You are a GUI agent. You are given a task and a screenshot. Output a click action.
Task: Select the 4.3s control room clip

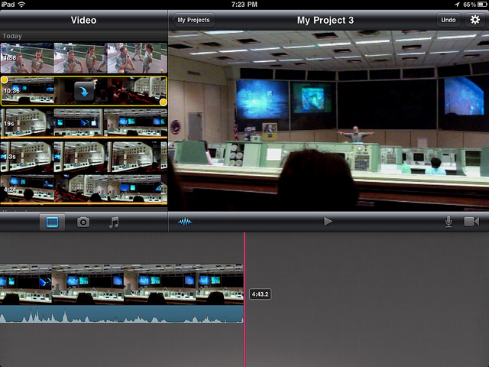tap(83, 157)
